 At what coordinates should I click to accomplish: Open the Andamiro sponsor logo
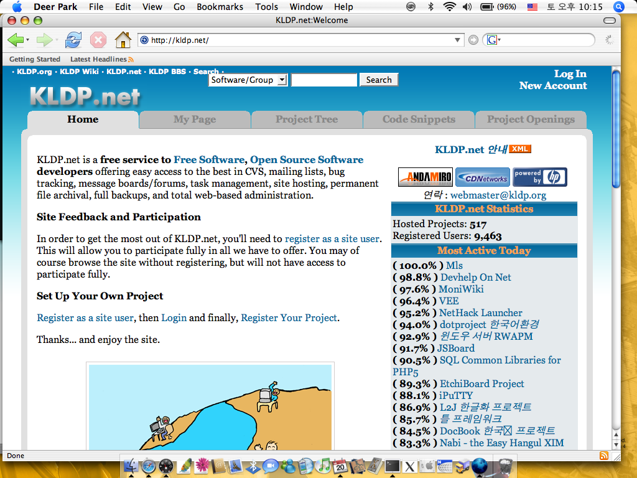coord(425,177)
